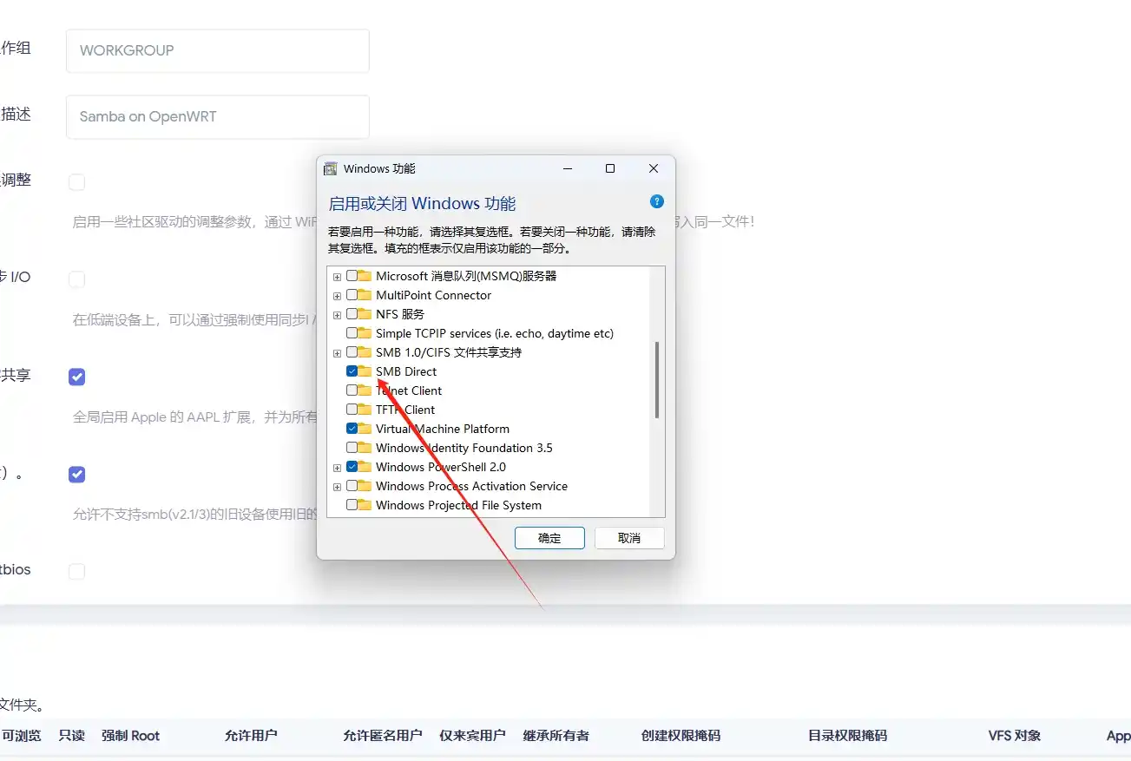
Task: Expand Windows Process Activation Service node
Action: pos(337,487)
